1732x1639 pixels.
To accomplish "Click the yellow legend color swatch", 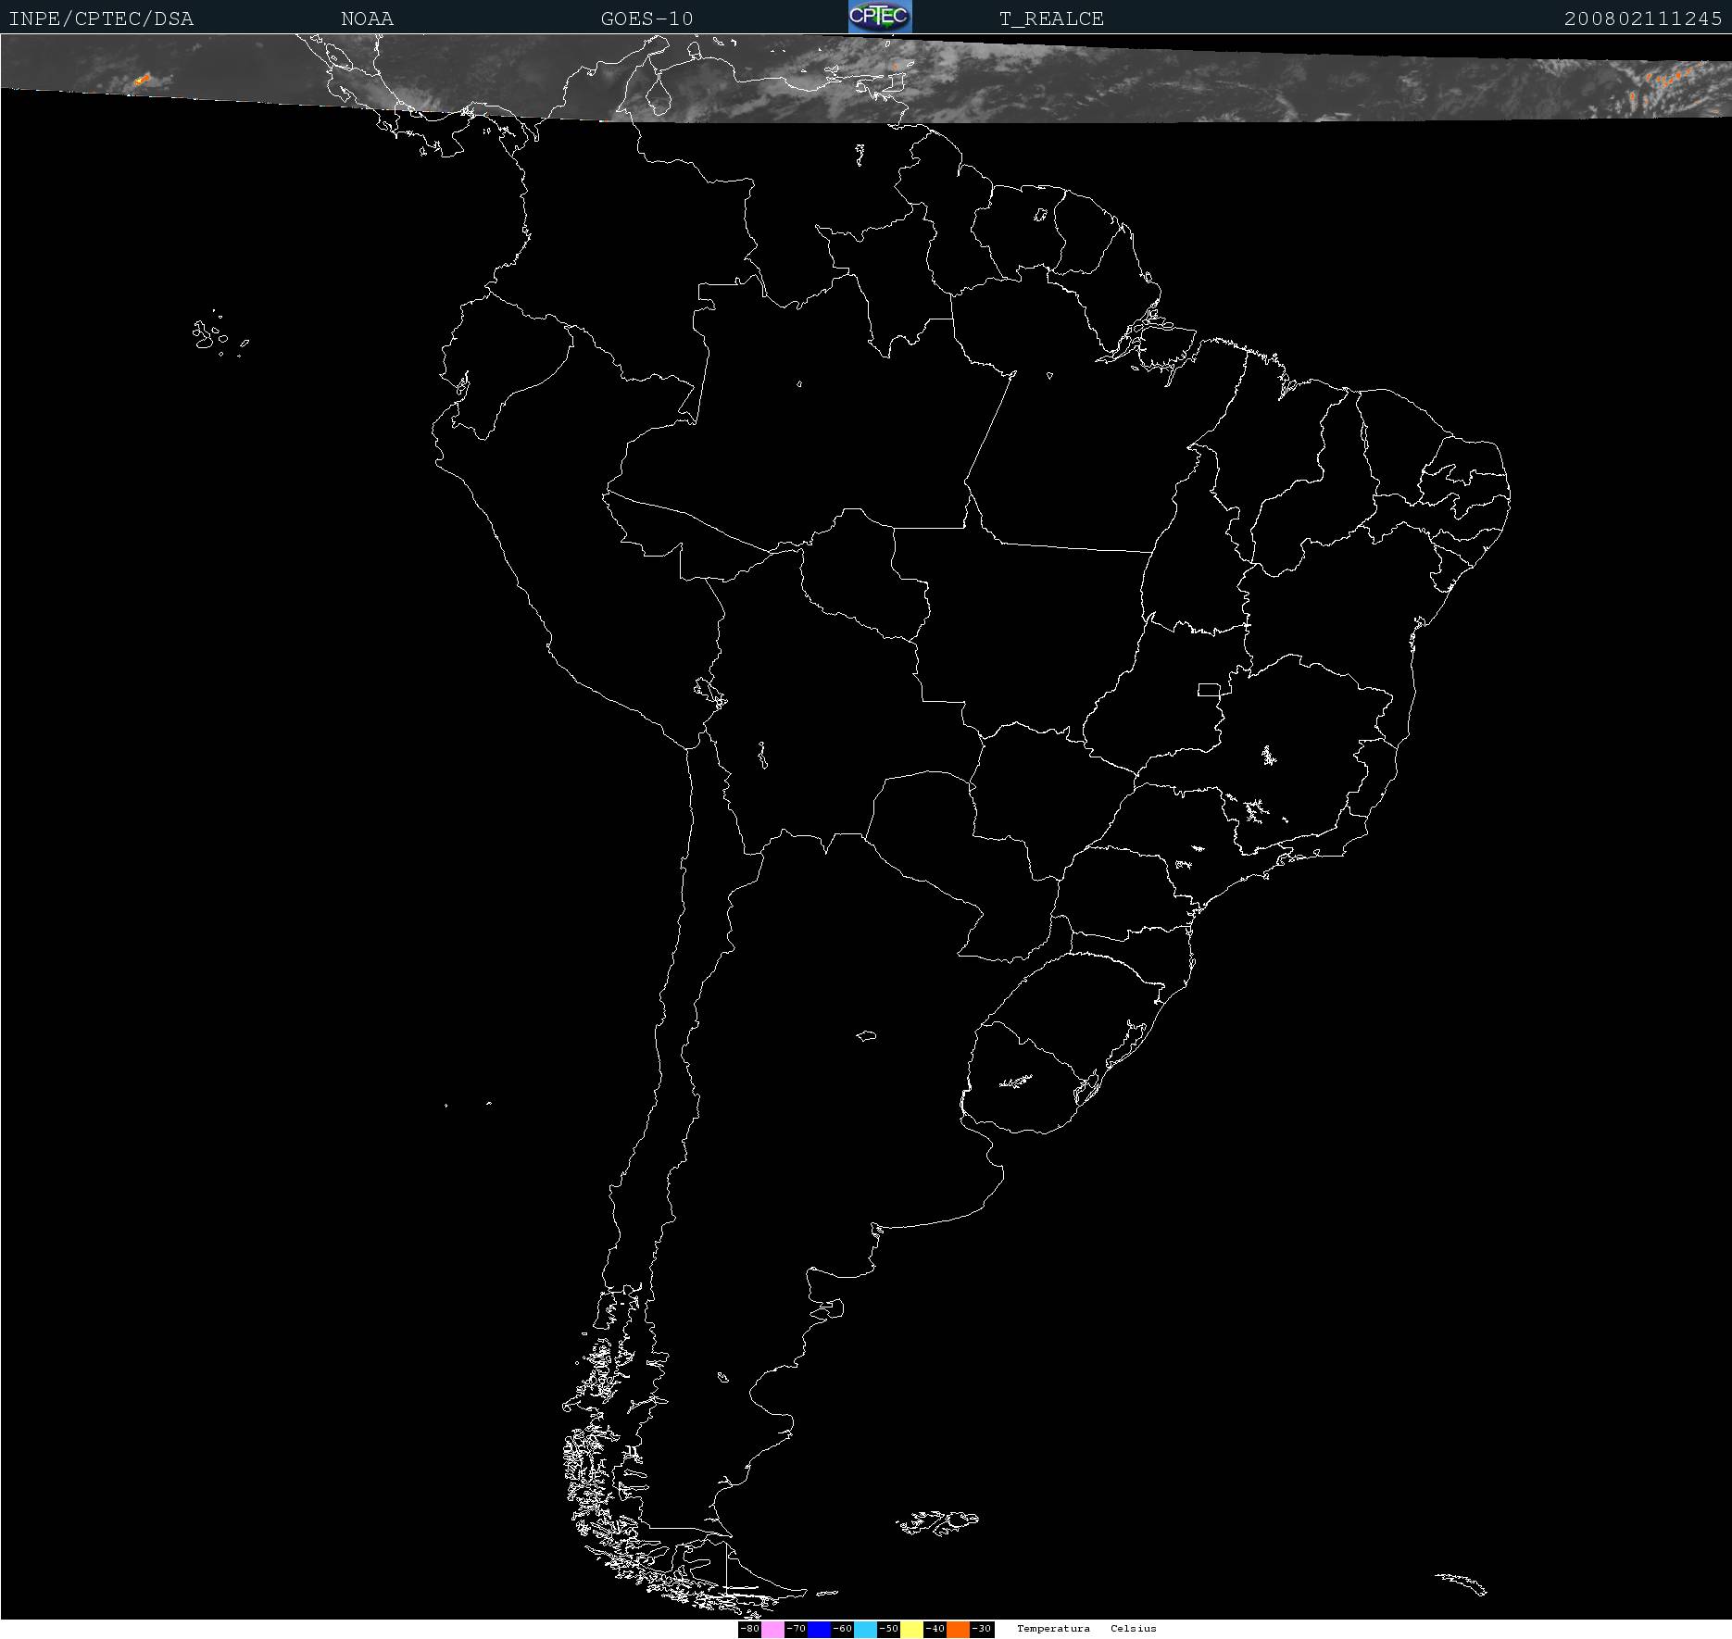I will pos(911,1629).
